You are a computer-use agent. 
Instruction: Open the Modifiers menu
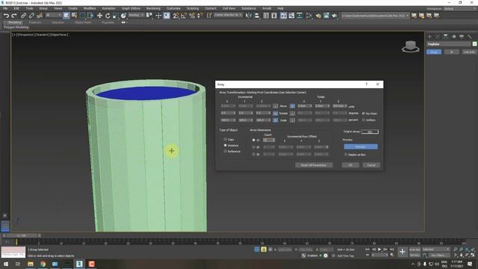(x=90, y=8)
